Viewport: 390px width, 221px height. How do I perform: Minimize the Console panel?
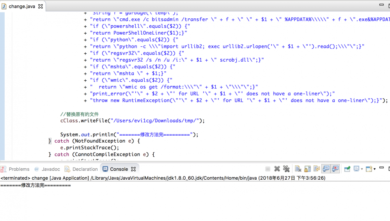point(381,168)
